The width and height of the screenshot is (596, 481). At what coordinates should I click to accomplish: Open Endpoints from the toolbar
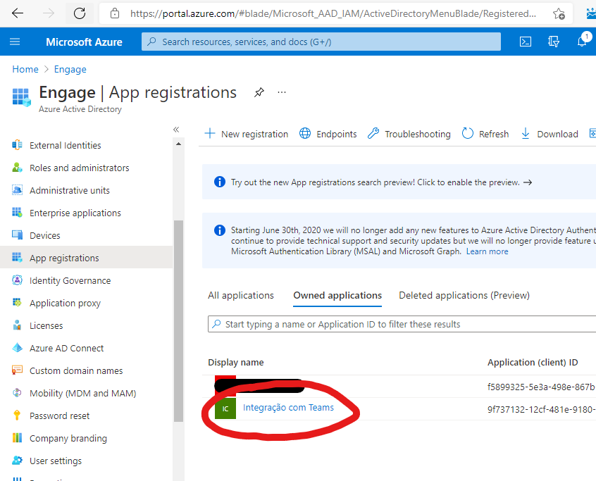pyautogui.click(x=328, y=134)
